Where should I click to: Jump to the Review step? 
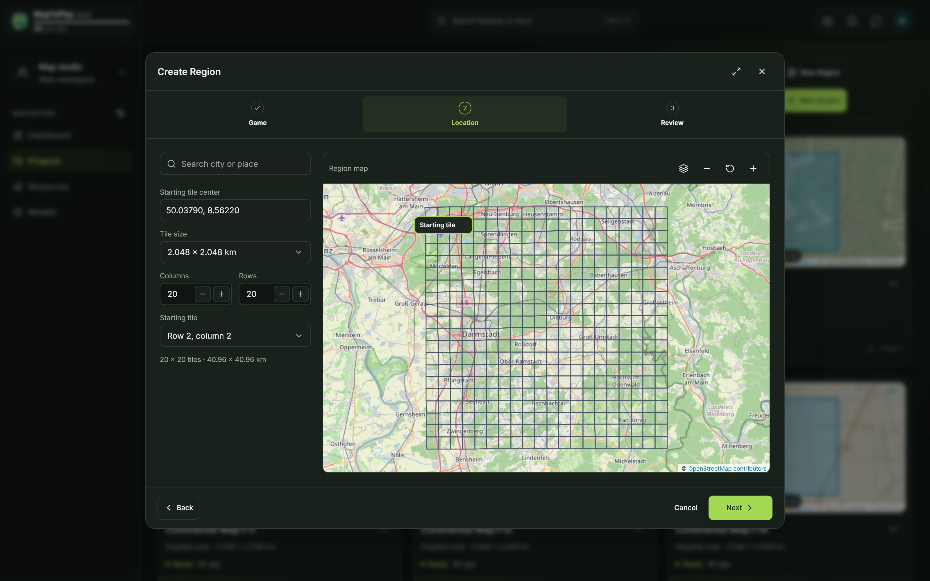click(x=672, y=114)
